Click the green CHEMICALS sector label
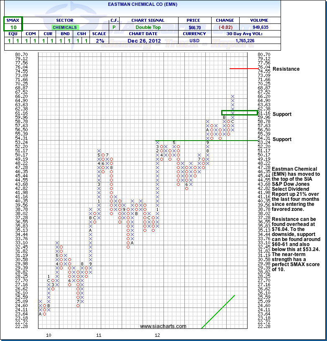 [64, 27]
